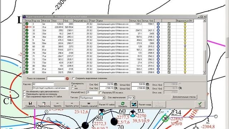Toggle the visibility bulb for well 3

185,24
